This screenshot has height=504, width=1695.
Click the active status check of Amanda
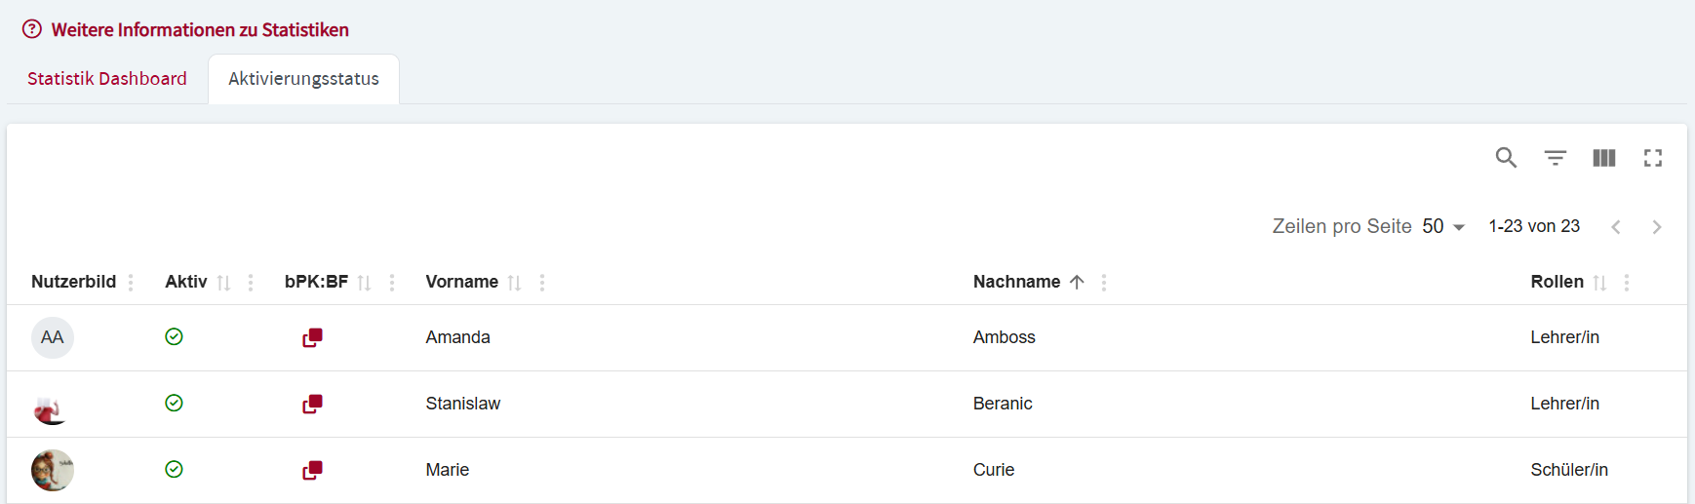click(x=174, y=336)
